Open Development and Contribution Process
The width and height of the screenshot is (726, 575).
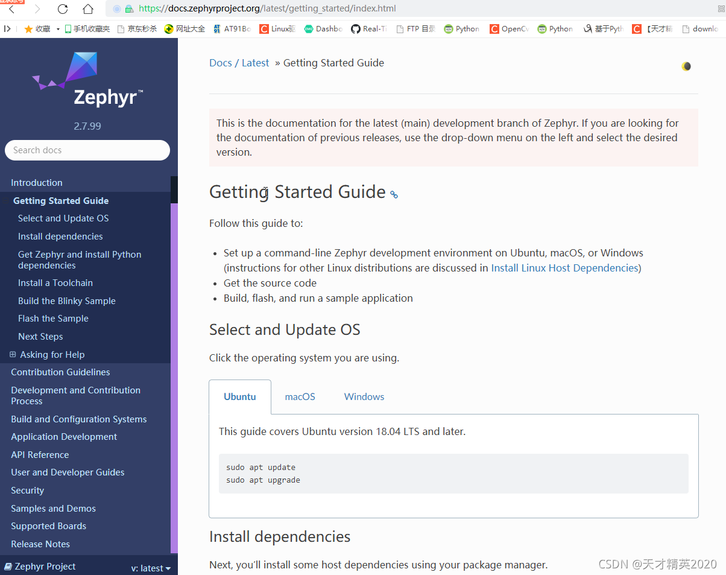(x=75, y=396)
